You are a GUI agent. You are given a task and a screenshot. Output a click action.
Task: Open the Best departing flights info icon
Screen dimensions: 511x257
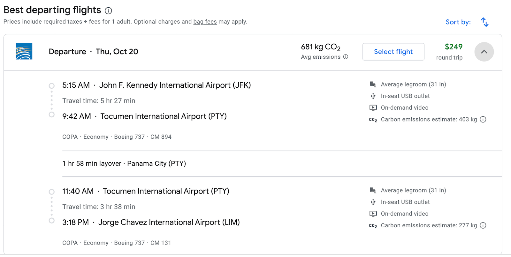point(108,11)
